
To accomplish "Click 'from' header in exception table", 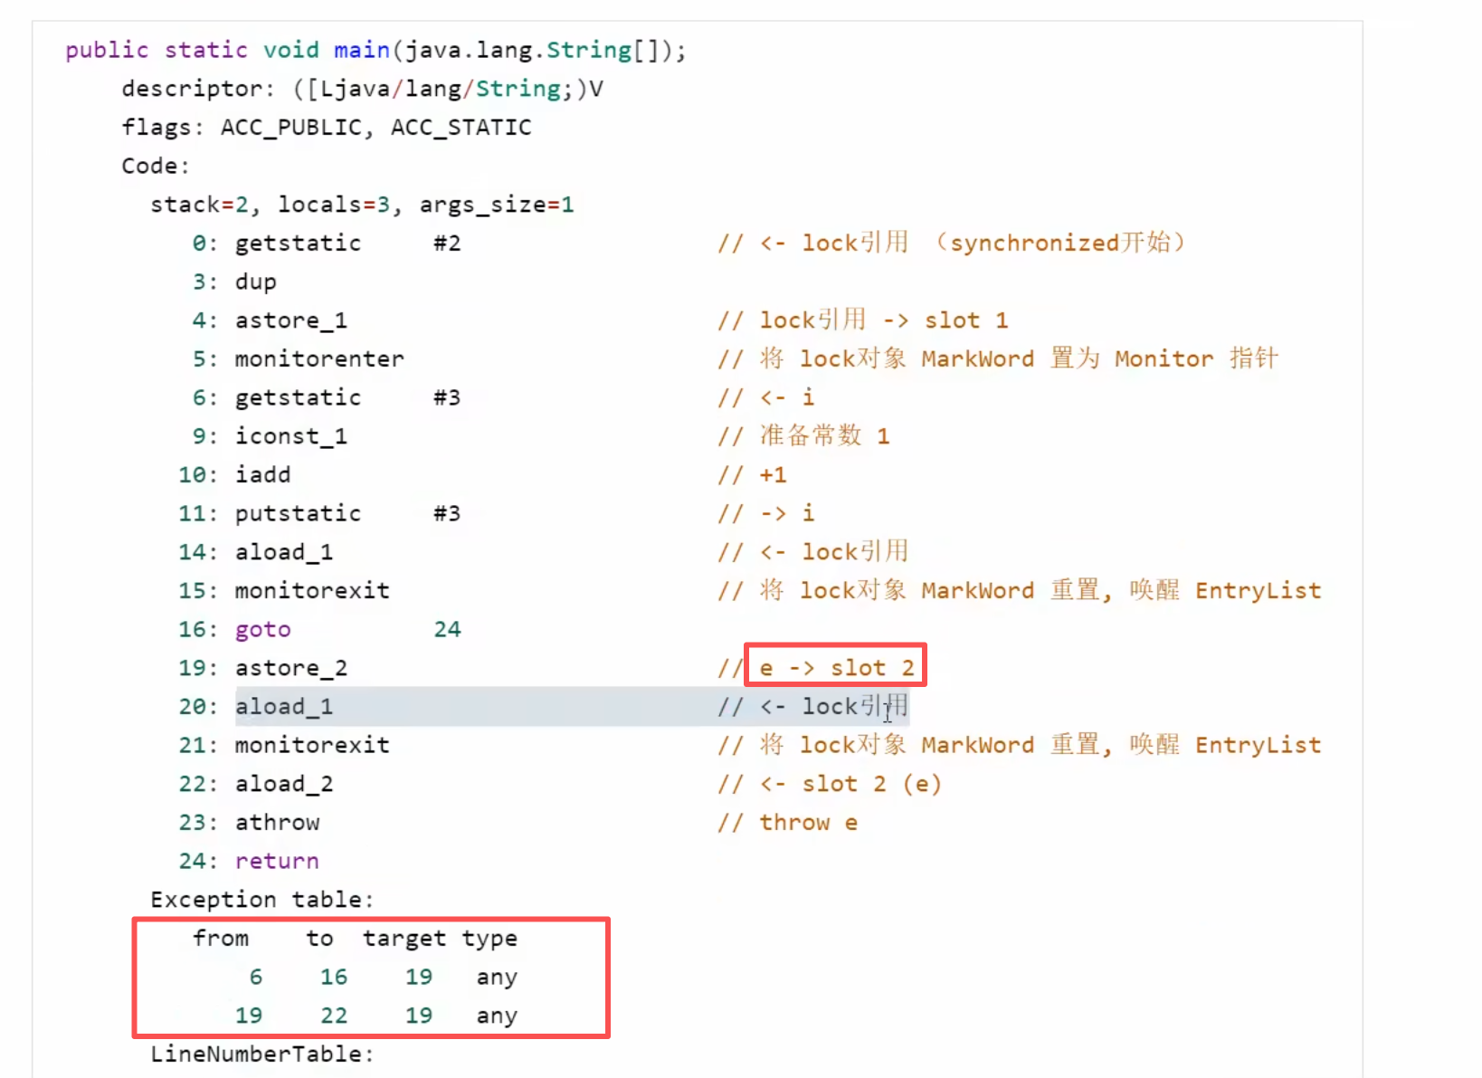I will [x=221, y=939].
